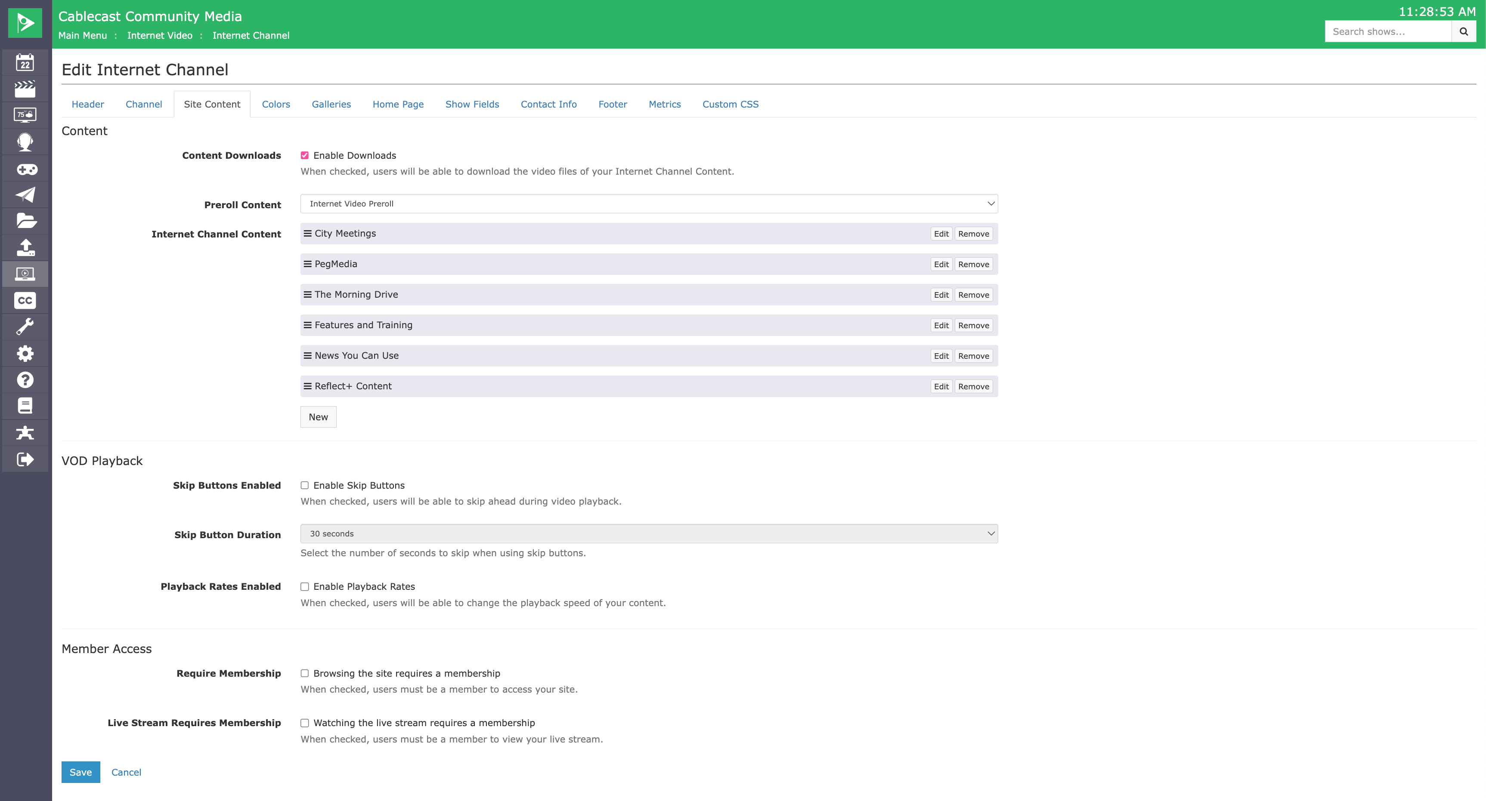Open the weather monitor bulletin board icon
Viewport: 1486px width, 801px height.
(25, 115)
